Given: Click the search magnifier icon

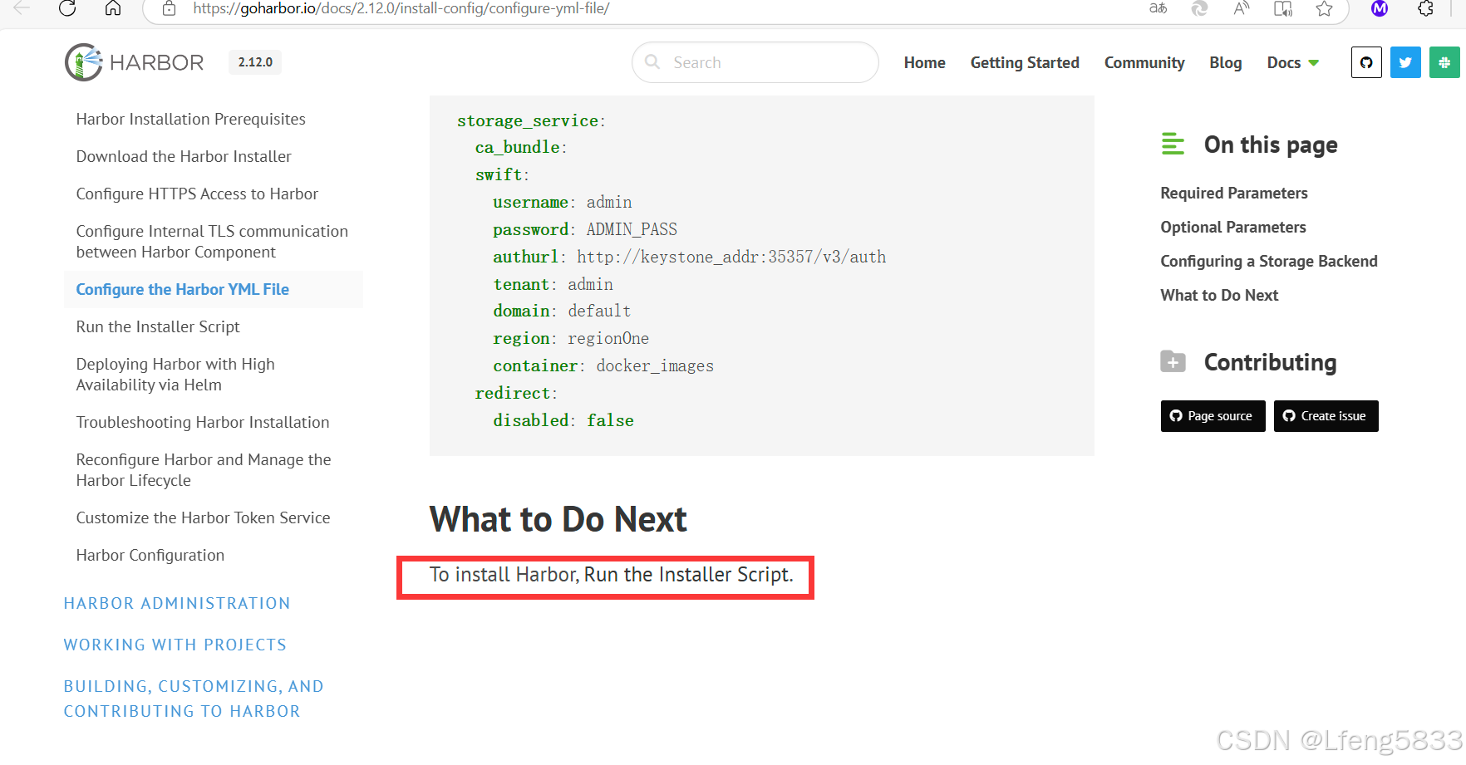Looking at the screenshot, I should (653, 62).
